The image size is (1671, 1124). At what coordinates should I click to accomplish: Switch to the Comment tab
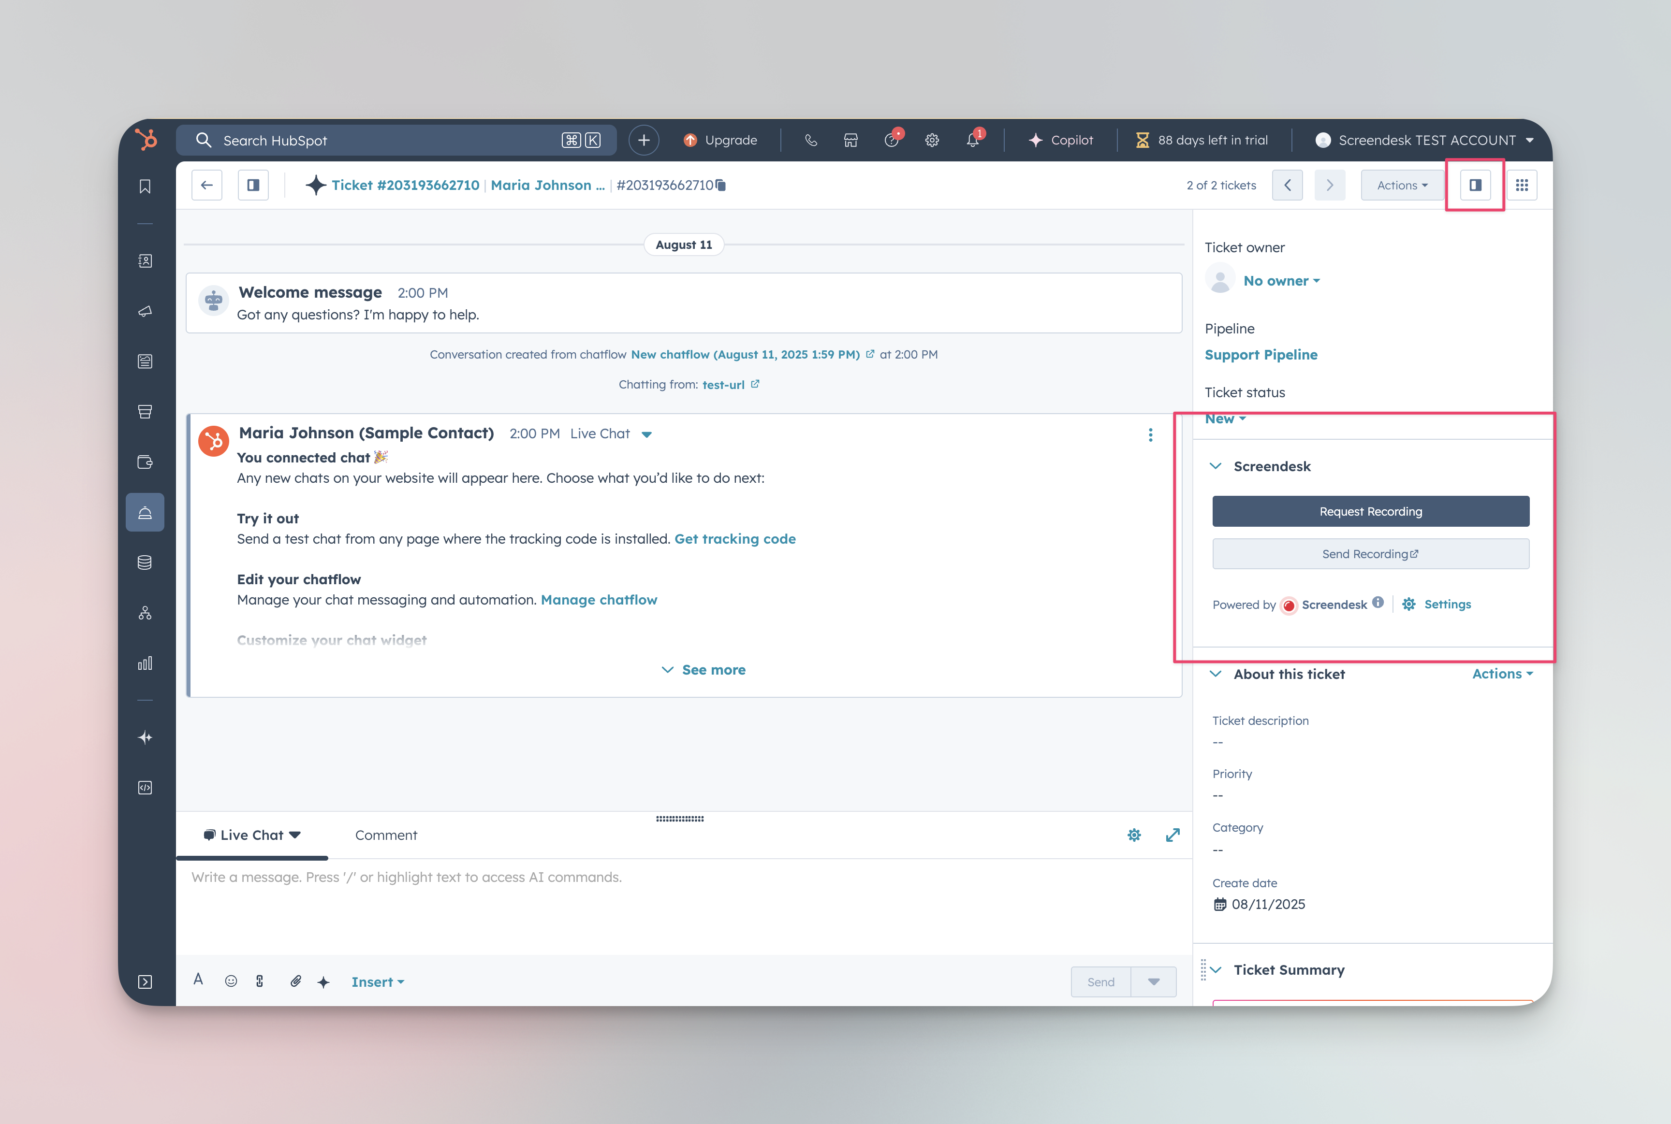[x=386, y=835]
